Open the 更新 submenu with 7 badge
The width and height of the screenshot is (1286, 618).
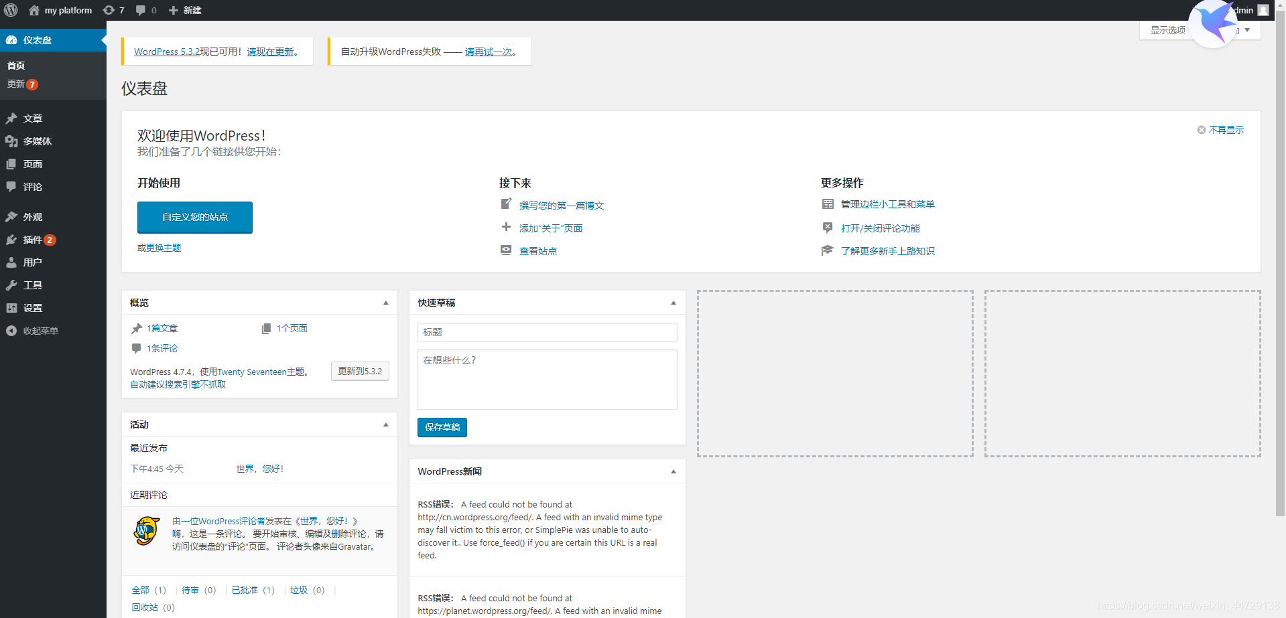coord(23,84)
